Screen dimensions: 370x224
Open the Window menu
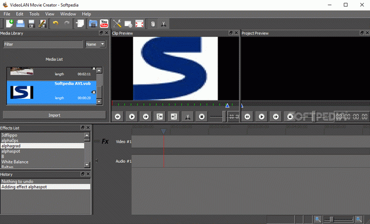point(68,14)
